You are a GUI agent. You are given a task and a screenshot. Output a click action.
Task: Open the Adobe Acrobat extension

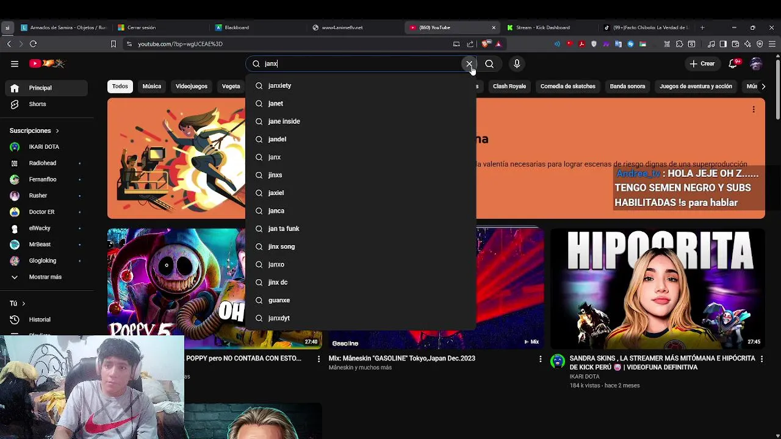coord(581,44)
